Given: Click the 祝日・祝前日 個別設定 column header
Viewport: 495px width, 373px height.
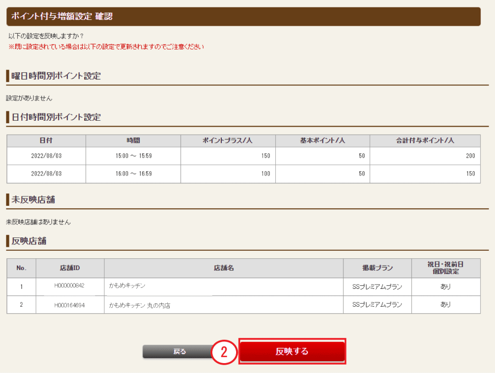Looking at the screenshot, I should tap(445, 268).
